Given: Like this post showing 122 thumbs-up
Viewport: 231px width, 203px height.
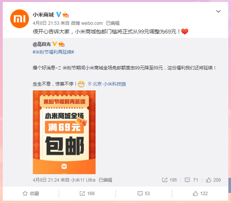Looking at the screenshot, I should (x=200, y=194).
